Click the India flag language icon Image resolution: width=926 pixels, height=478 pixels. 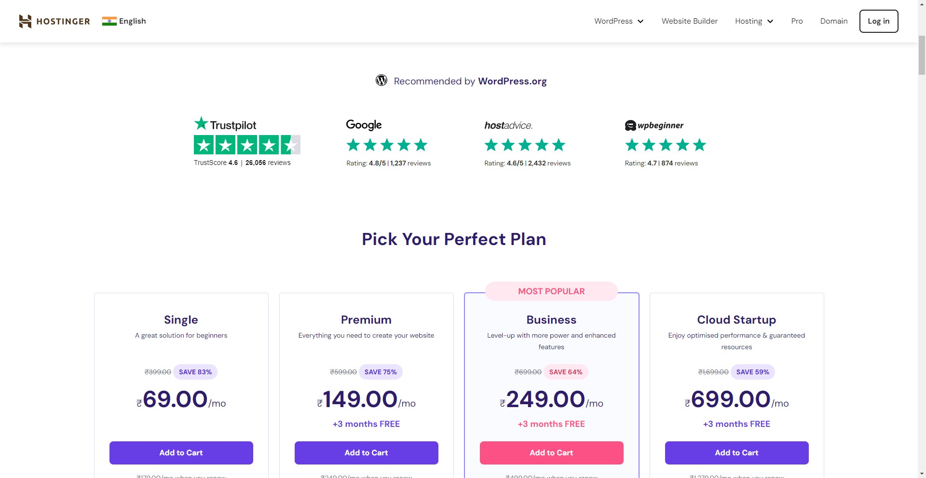pyautogui.click(x=109, y=21)
